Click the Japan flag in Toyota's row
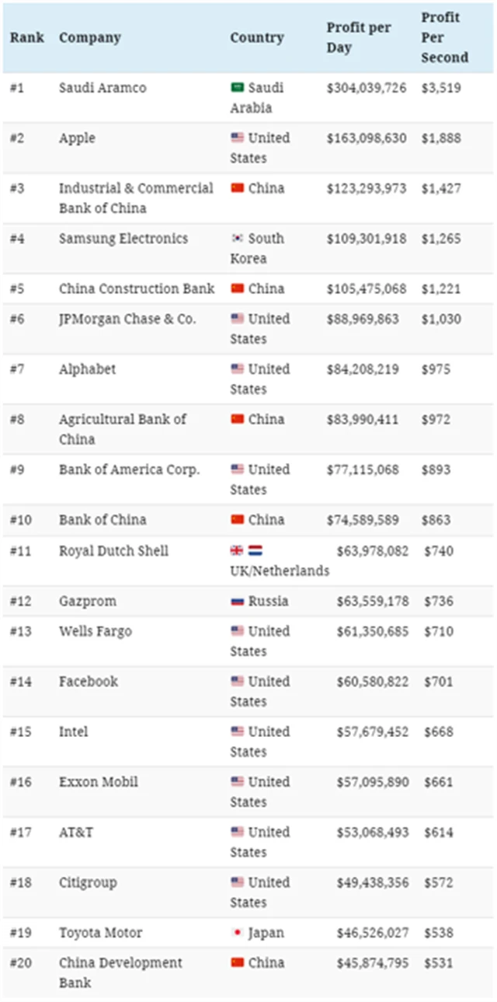The height and width of the screenshot is (1002, 497). tap(237, 933)
